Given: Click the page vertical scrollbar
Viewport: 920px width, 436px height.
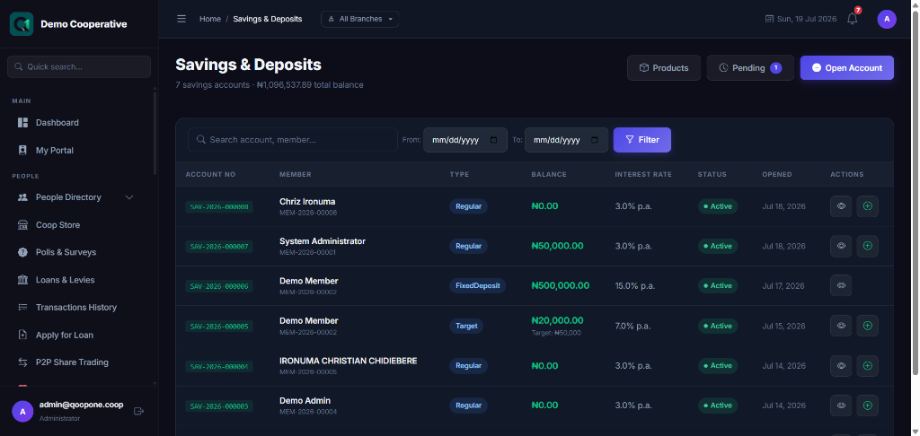Looking at the screenshot, I should point(916,194).
